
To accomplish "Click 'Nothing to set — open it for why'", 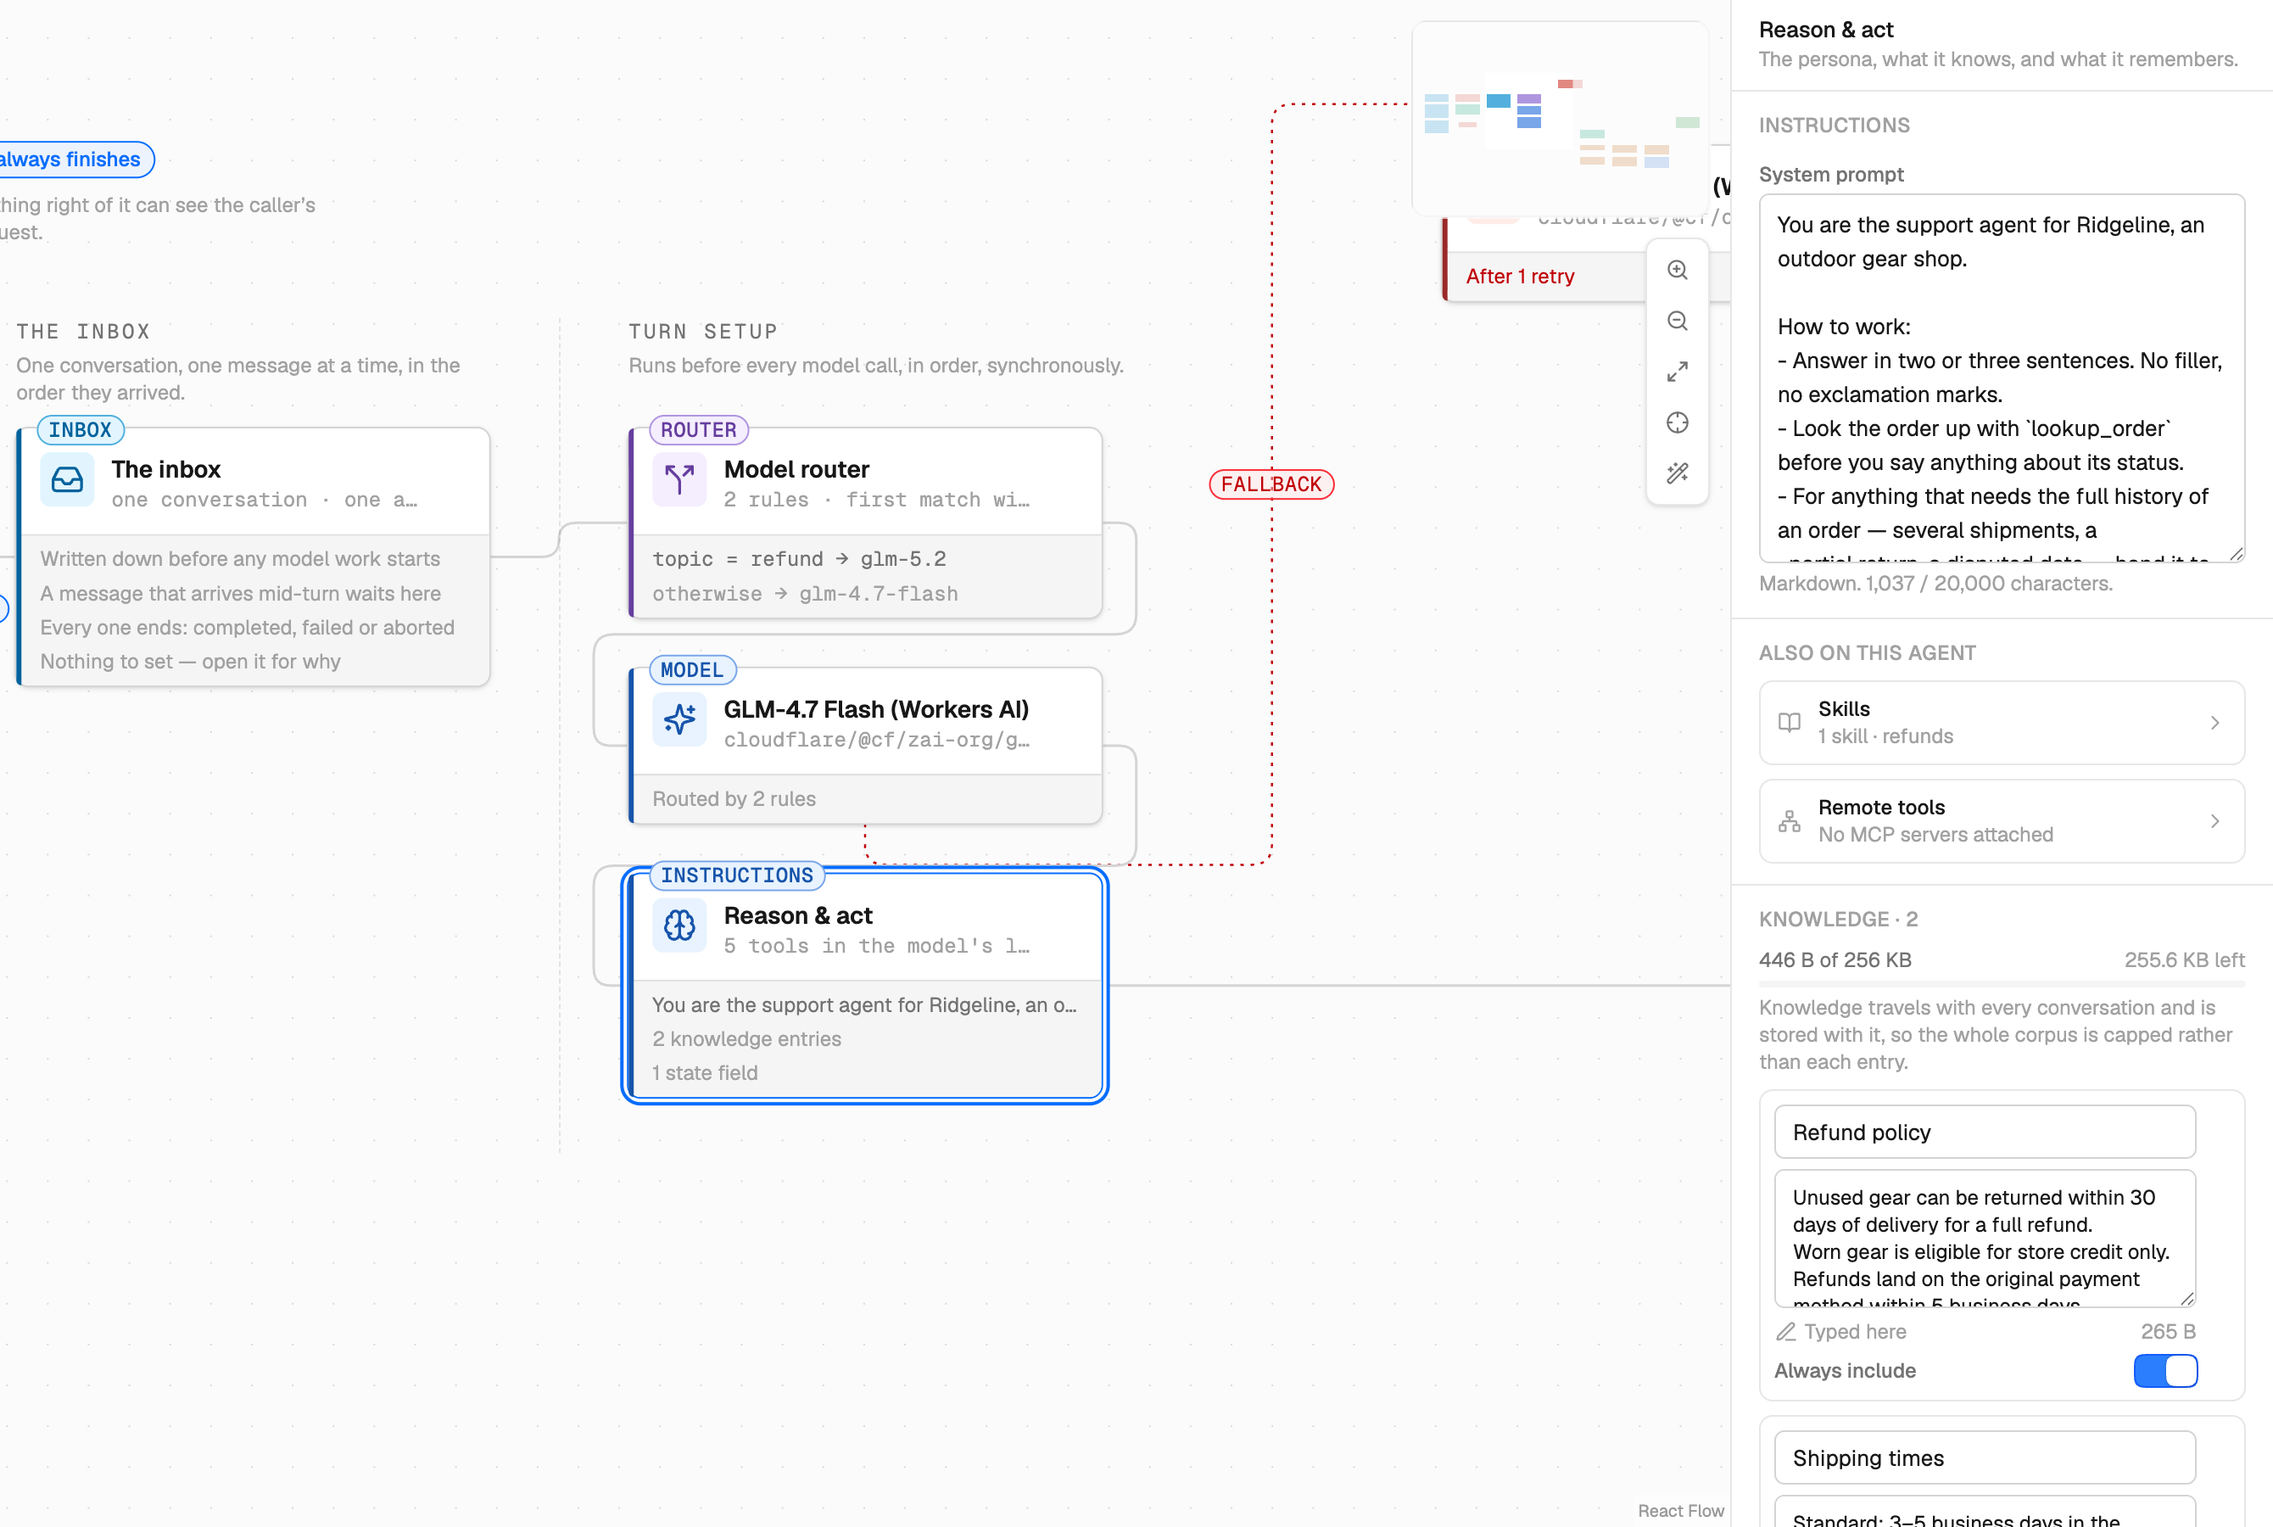I will (x=191, y=661).
